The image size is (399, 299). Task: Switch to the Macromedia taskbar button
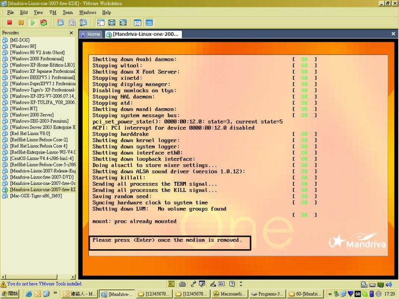(x=229, y=294)
